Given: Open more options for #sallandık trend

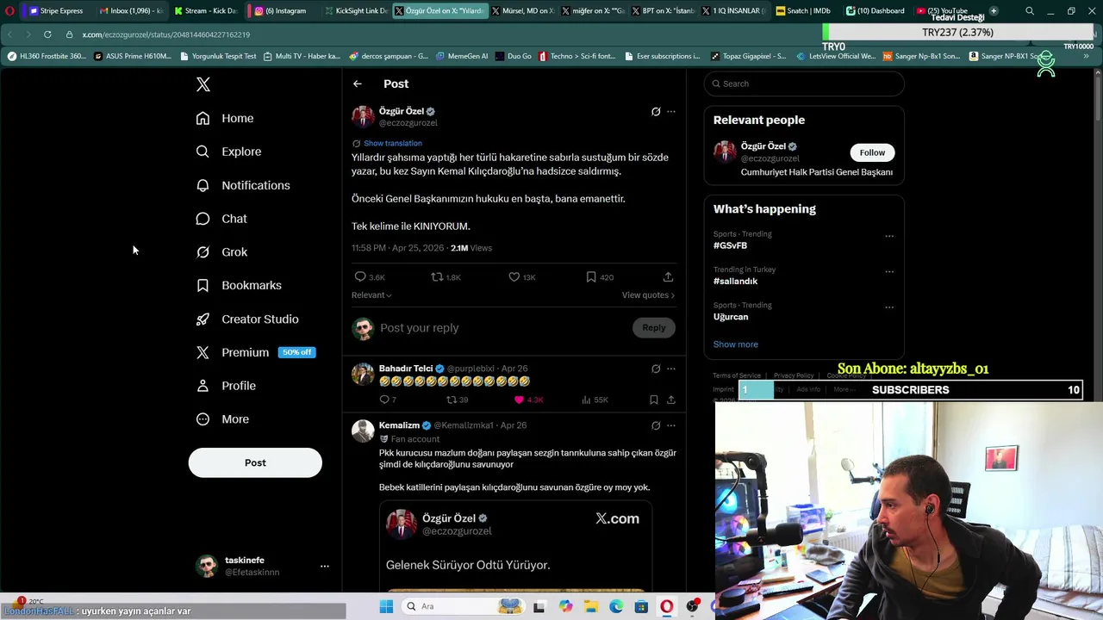Looking at the screenshot, I should pyautogui.click(x=889, y=271).
